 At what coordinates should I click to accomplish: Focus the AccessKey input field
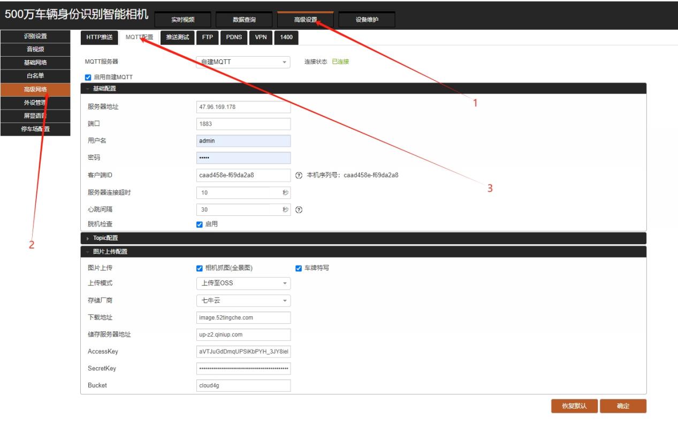click(243, 352)
